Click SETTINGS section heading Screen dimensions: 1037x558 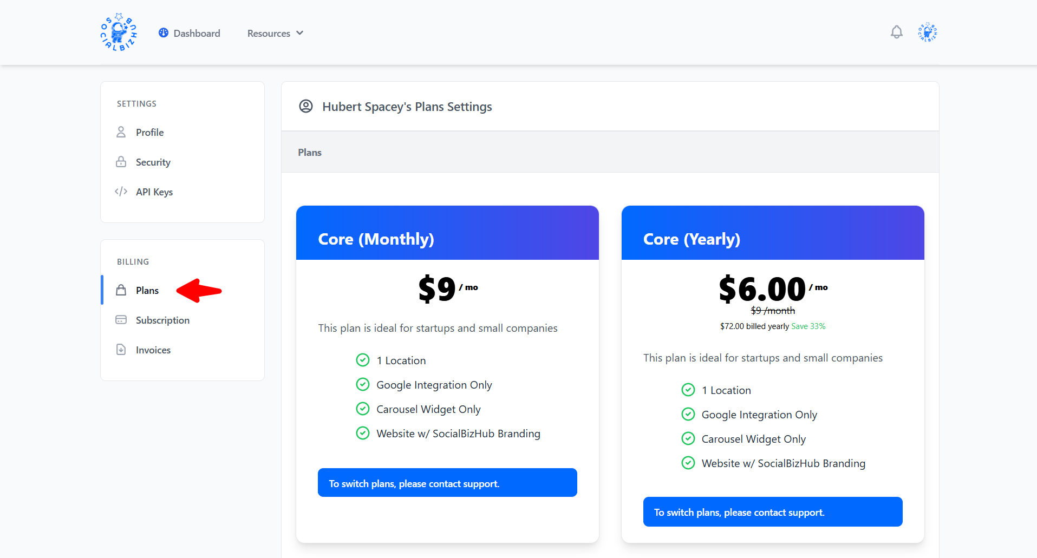[x=136, y=103]
